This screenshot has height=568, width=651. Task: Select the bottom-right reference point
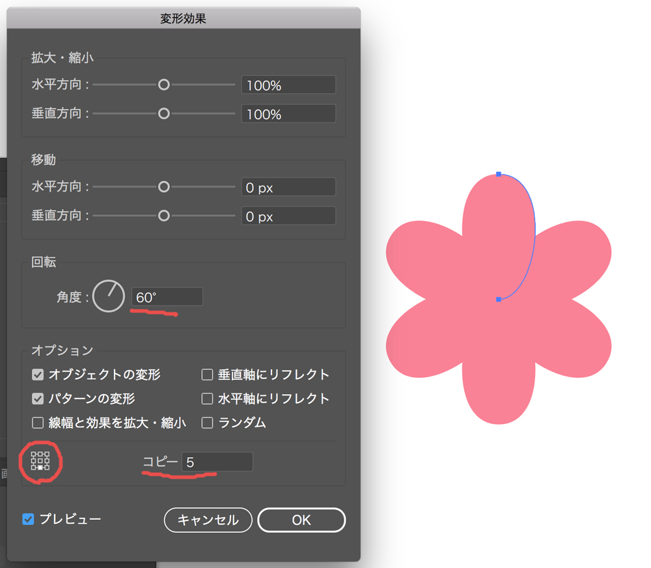pyautogui.click(x=47, y=467)
